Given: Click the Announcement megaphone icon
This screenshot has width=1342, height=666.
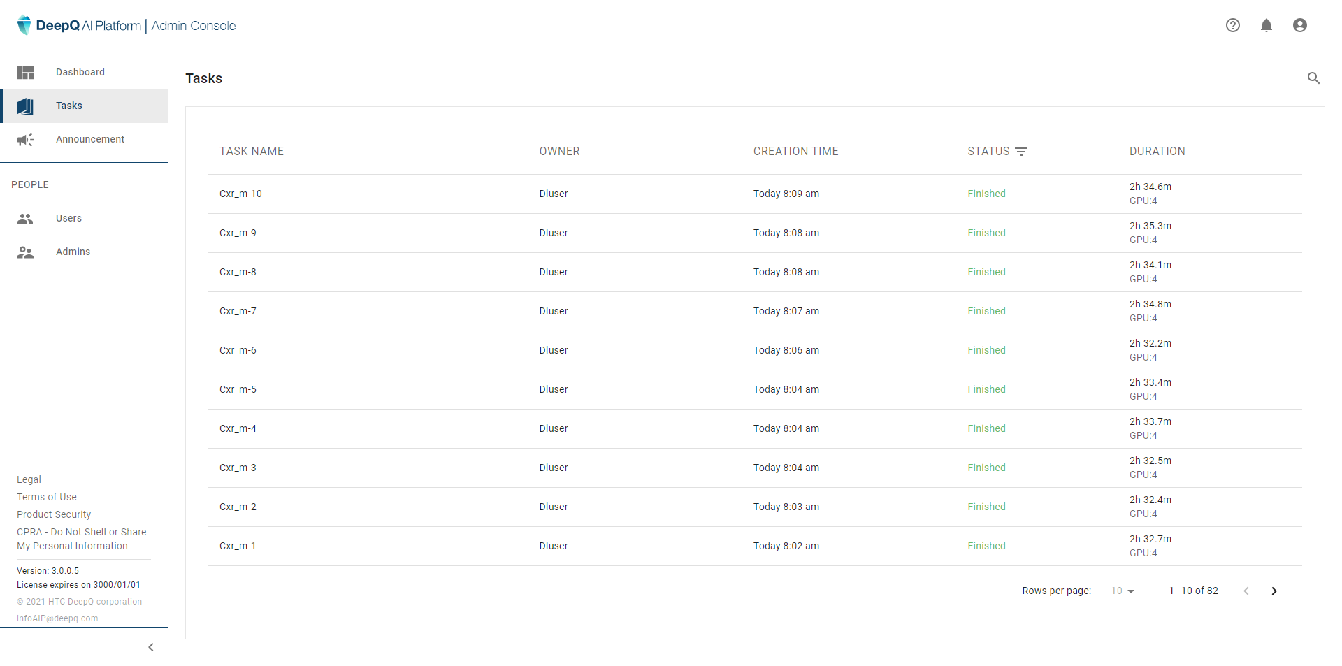Looking at the screenshot, I should coord(25,140).
